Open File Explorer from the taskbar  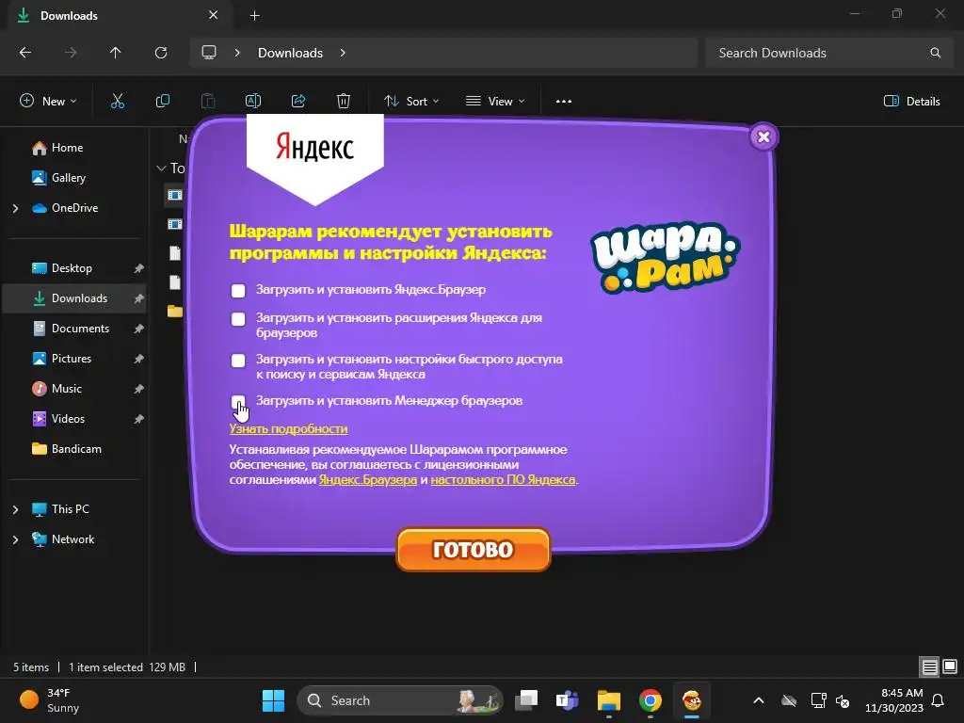tap(609, 700)
